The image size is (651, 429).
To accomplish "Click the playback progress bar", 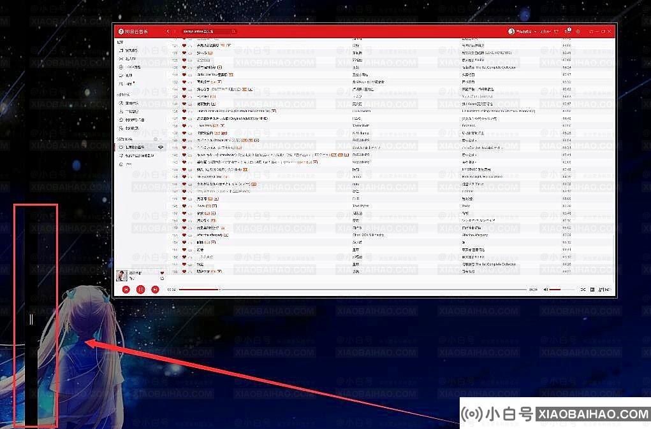I will (x=353, y=290).
